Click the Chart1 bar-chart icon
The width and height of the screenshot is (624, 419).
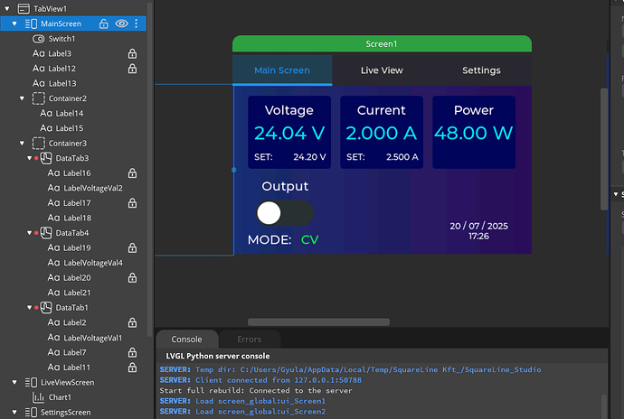click(38, 397)
